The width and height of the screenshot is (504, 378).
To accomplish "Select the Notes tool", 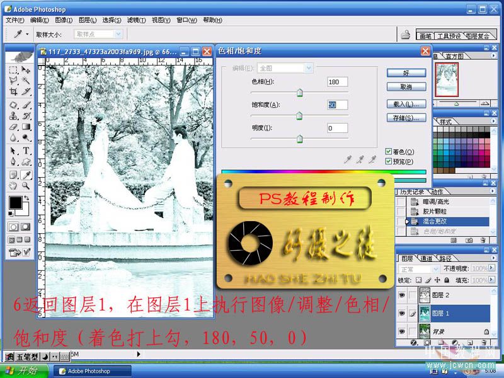I will pyautogui.click(x=13, y=175).
